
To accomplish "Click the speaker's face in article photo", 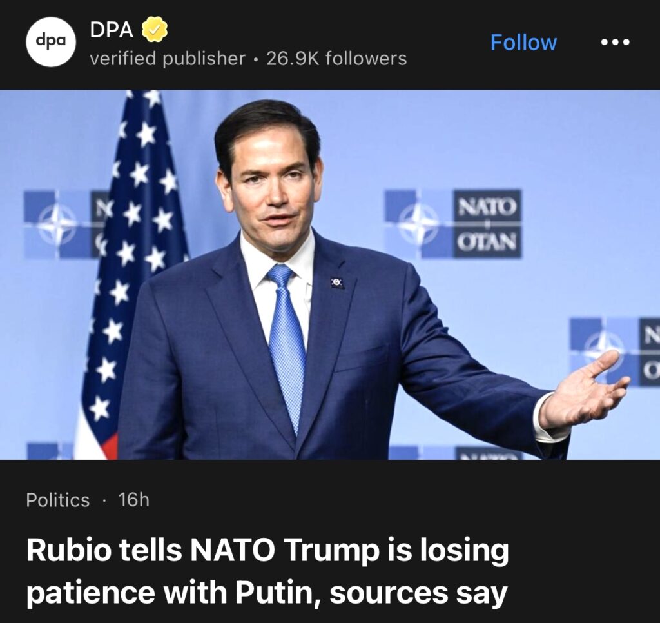I will coord(271,193).
